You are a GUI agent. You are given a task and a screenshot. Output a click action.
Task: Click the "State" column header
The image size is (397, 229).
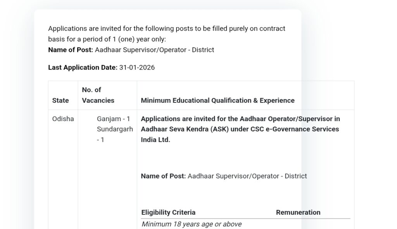coord(60,101)
